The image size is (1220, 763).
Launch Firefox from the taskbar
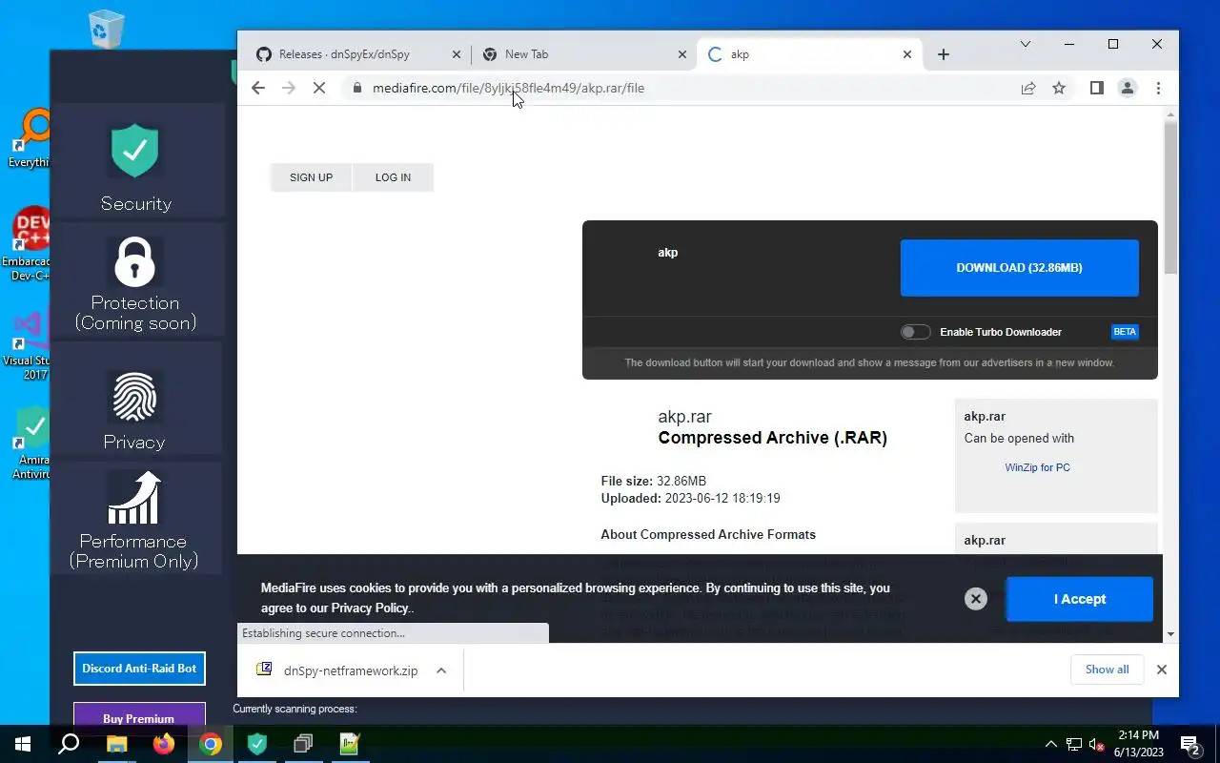coord(163,744)
